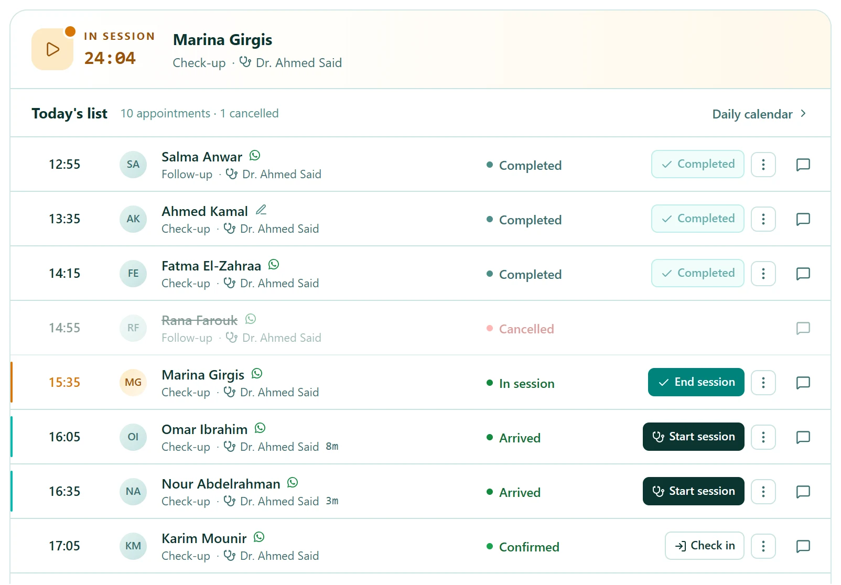Viewport: 841px width, 585px height.
Task: Open WhatsApp for Karim Mounir
Action: 259,537
